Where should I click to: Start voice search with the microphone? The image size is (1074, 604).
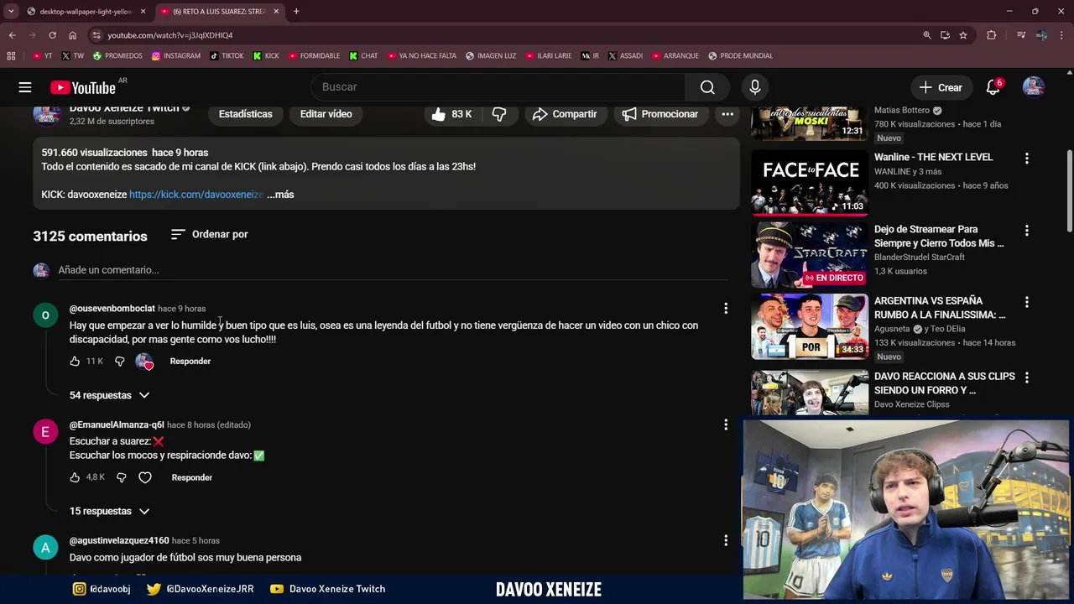pyautogui.click(x=754, y=87)
